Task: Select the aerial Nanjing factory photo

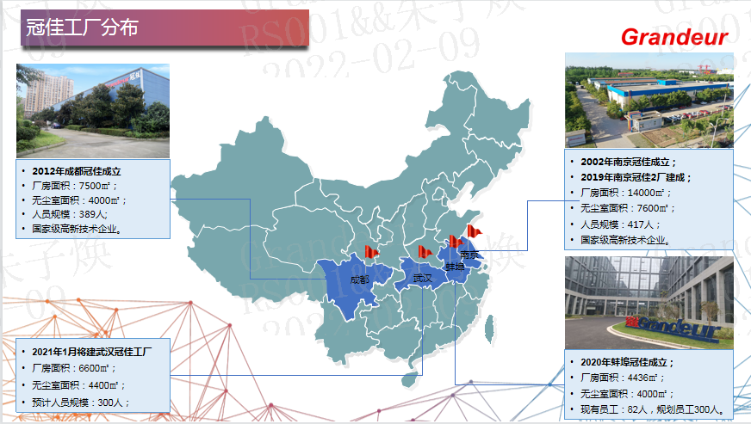Action: 649,100
